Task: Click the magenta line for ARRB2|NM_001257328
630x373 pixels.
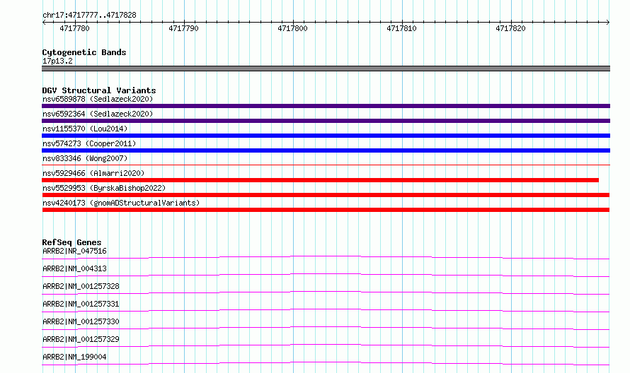Action: point(326,292)
